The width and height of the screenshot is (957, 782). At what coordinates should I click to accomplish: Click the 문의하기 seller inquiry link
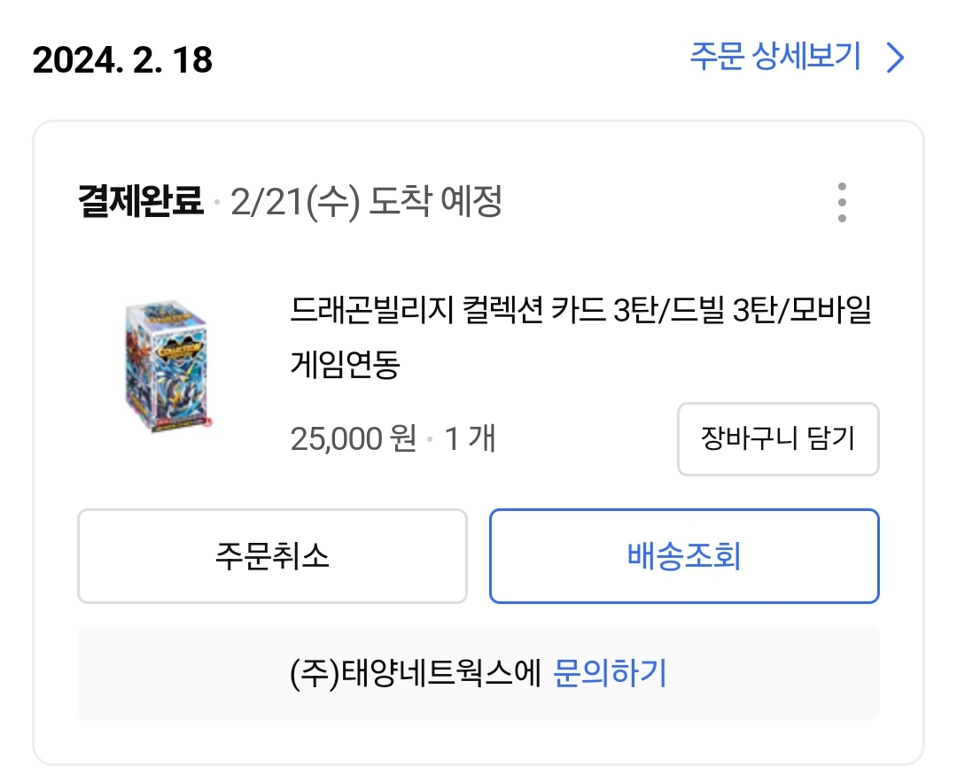point(610,674)
